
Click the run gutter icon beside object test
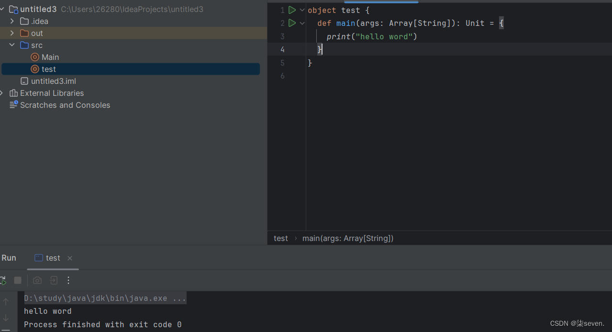coord(292,10)
